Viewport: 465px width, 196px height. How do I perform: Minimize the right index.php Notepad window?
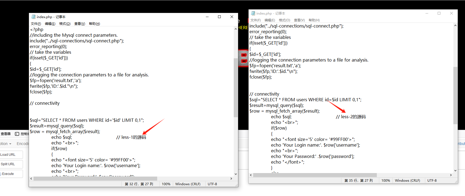pyautogui.click(x=427, y=13)
